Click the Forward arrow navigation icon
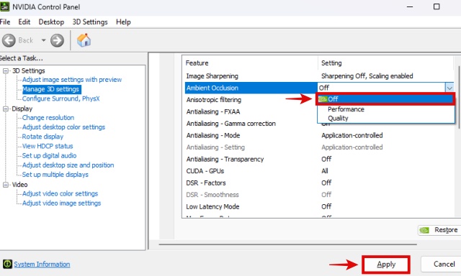 57,40
